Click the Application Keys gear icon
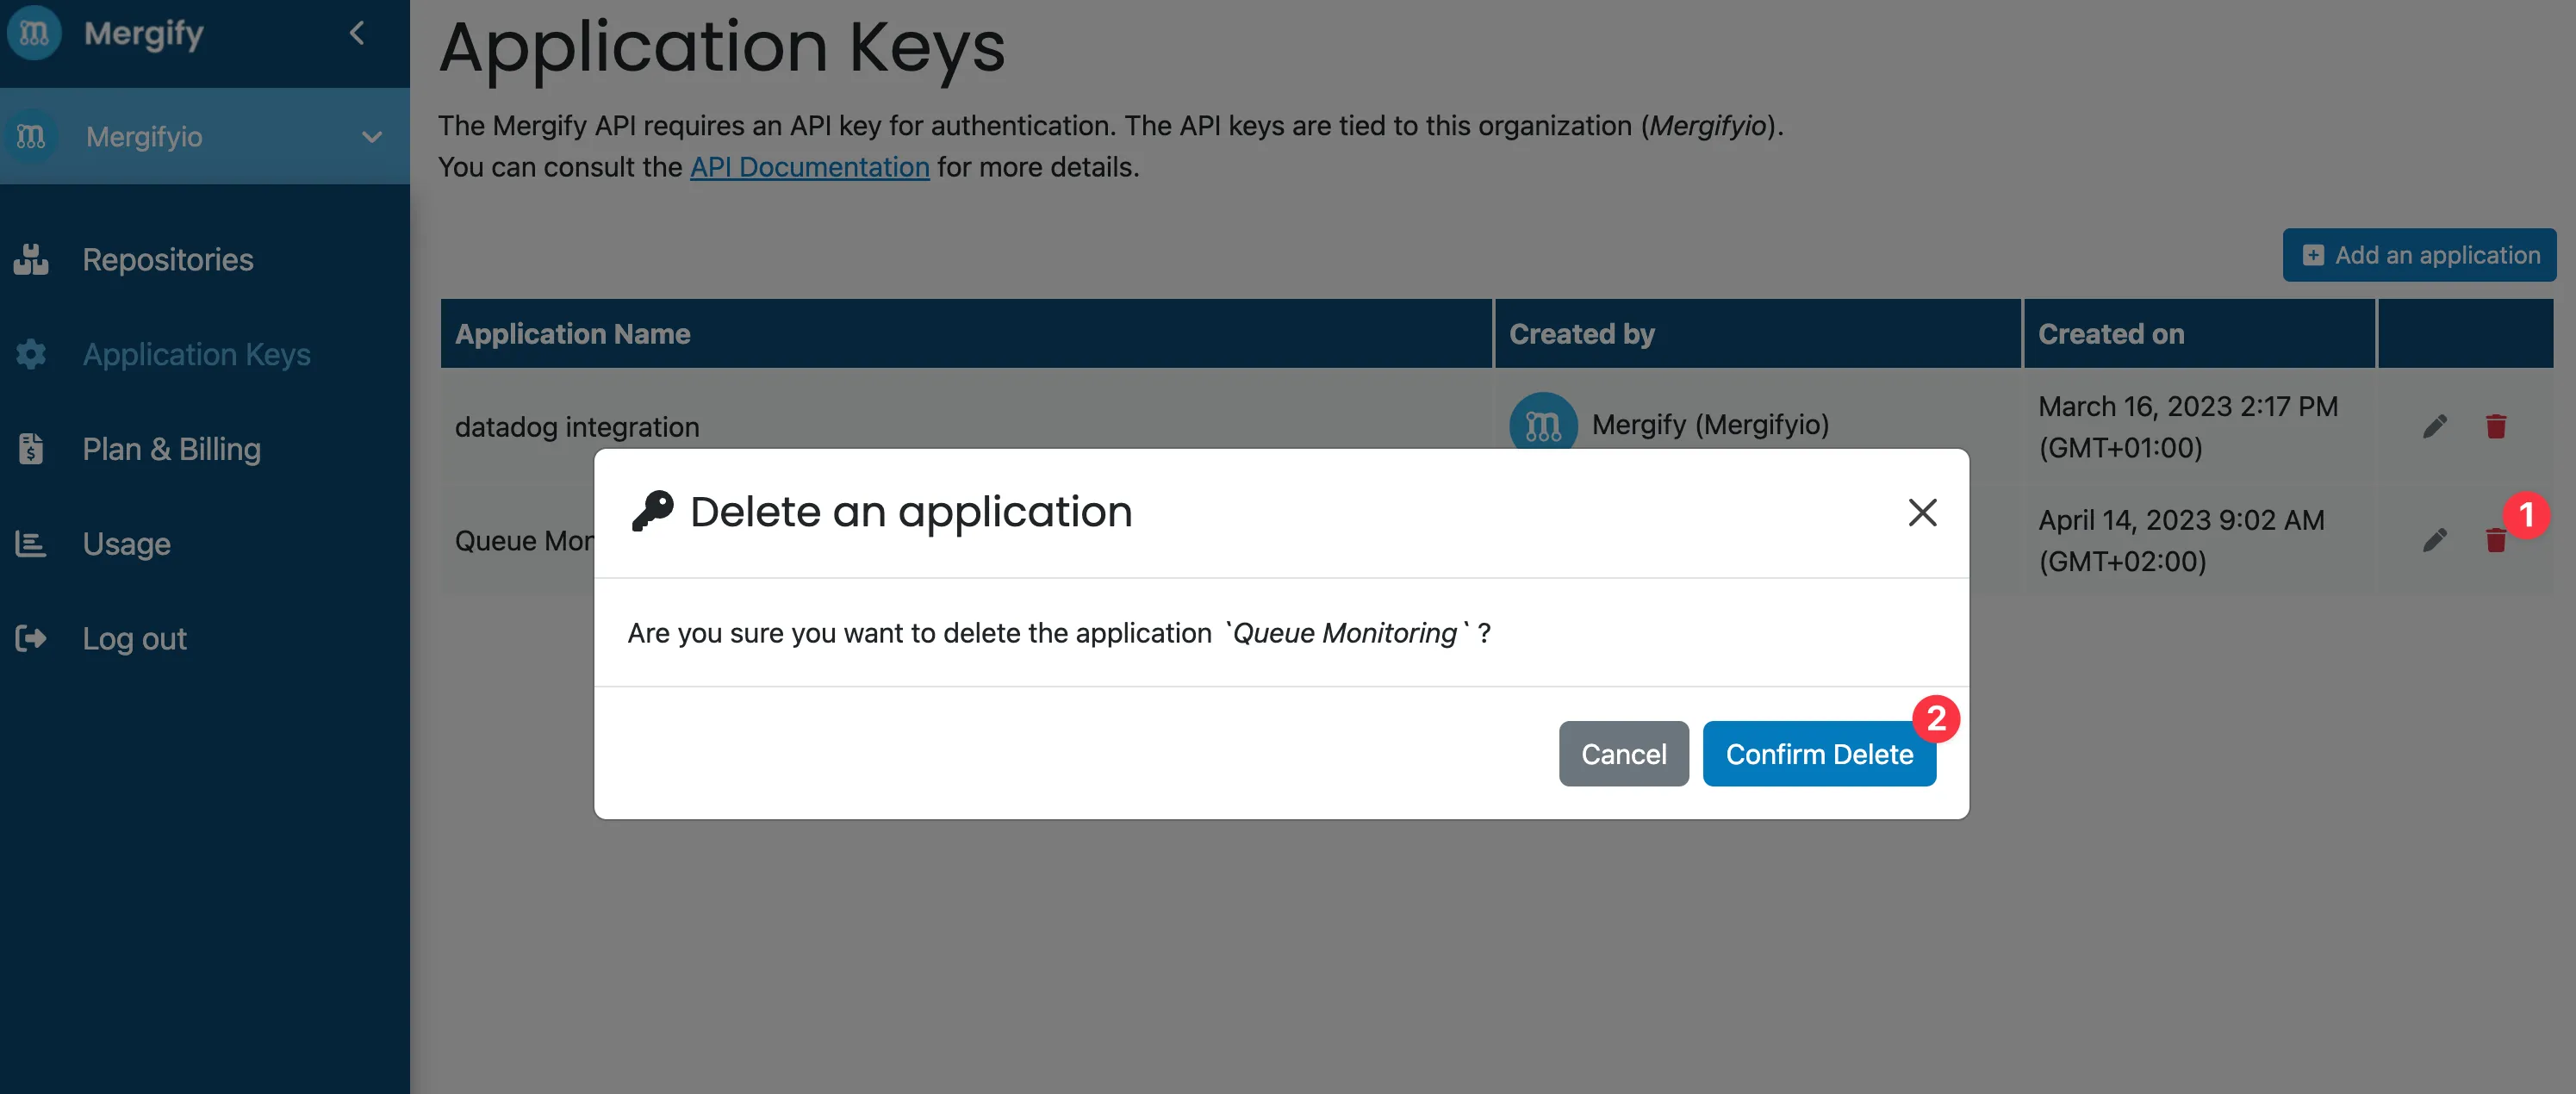This screenshot has height=1094, width=2576. point(31,354)
